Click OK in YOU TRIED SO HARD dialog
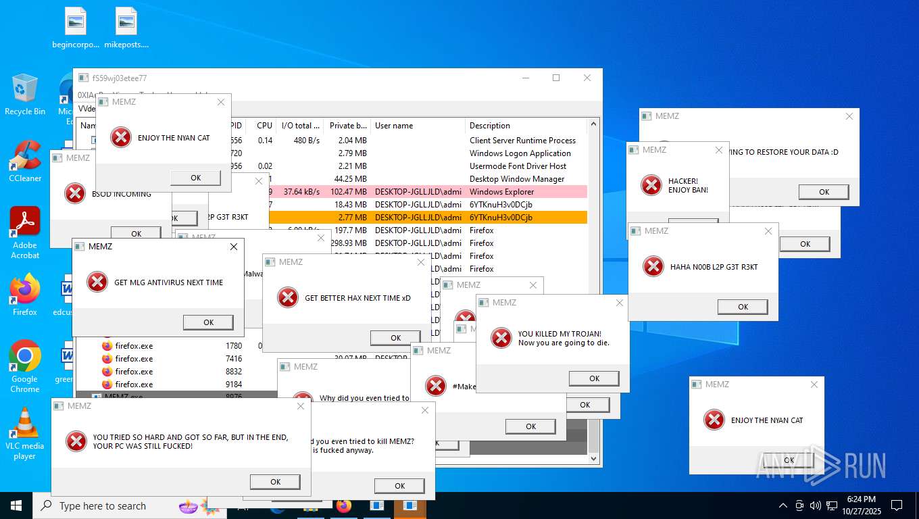Screen dimensions: 919x519 [275, 482]
